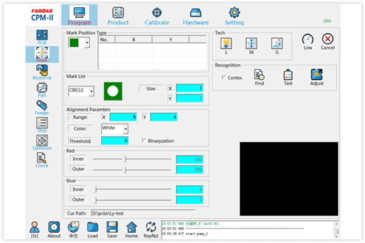Screen dimensions: 365x243
Task: Click the Red Outer slider handle
Action: [x=126, y=170]
